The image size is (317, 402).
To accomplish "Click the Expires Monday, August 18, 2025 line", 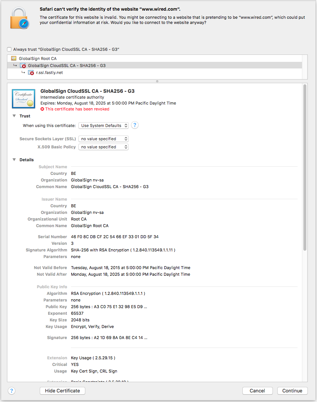I will [108, 103].
